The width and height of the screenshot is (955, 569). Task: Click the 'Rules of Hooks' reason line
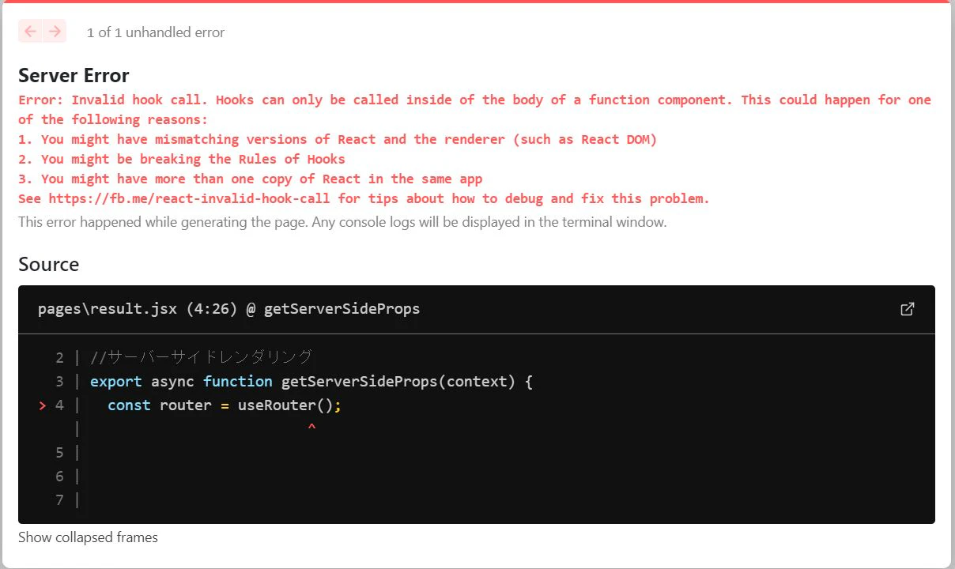[x=182, y=159]
